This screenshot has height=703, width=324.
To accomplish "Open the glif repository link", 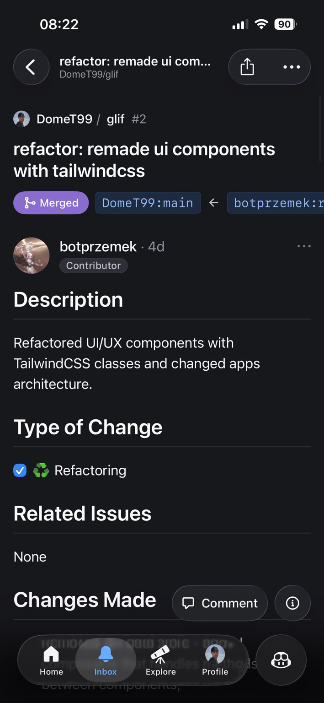I will click(116, 119).
